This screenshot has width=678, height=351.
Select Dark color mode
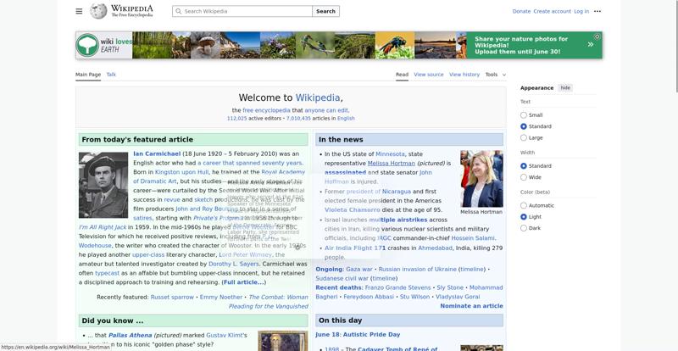click(x=524, y=228)
